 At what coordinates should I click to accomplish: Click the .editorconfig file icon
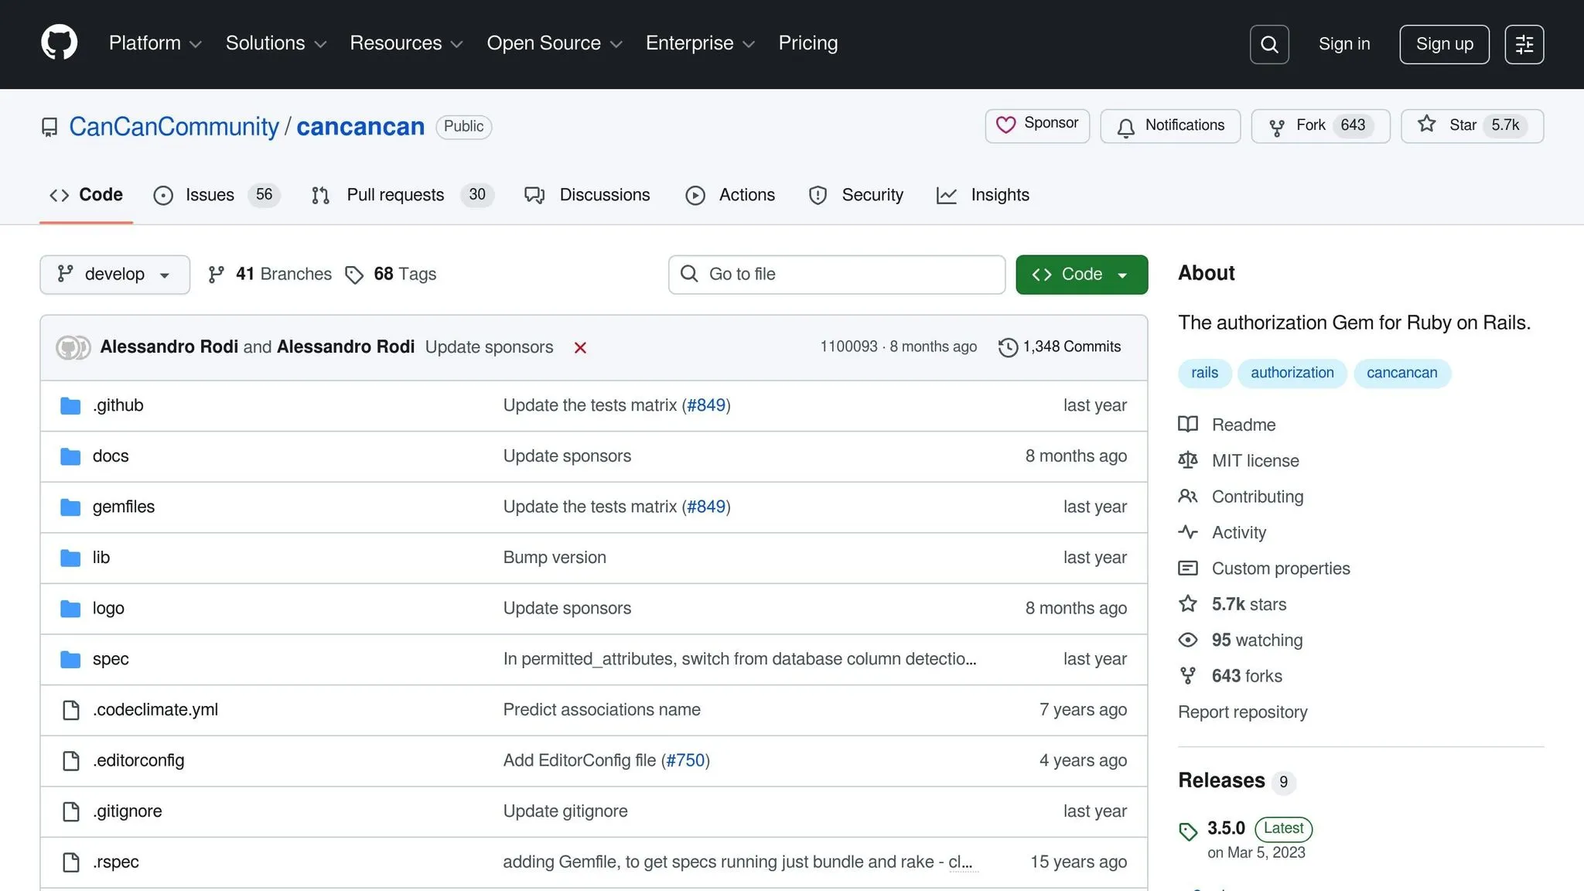coord(71,761)
